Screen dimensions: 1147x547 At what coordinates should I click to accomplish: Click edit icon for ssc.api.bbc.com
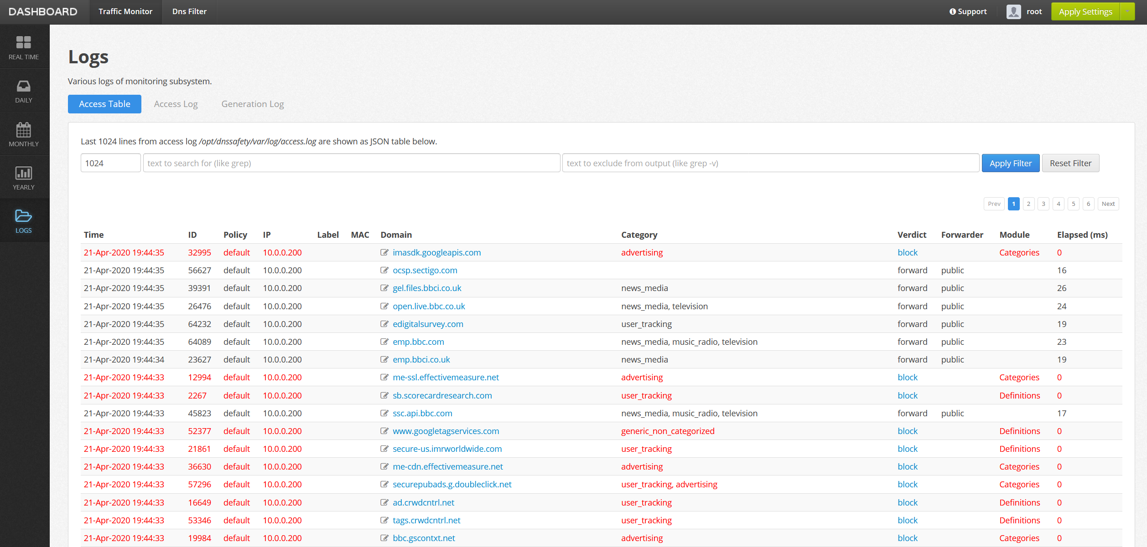click(x=384, y=413)
